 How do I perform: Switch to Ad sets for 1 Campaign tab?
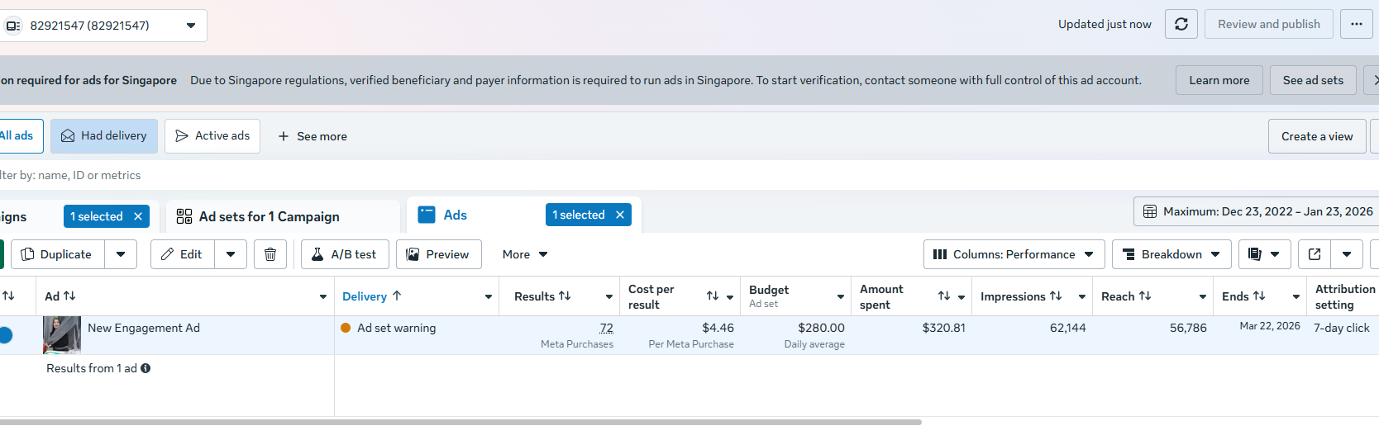pyautogui.click(x=270, y=216)
